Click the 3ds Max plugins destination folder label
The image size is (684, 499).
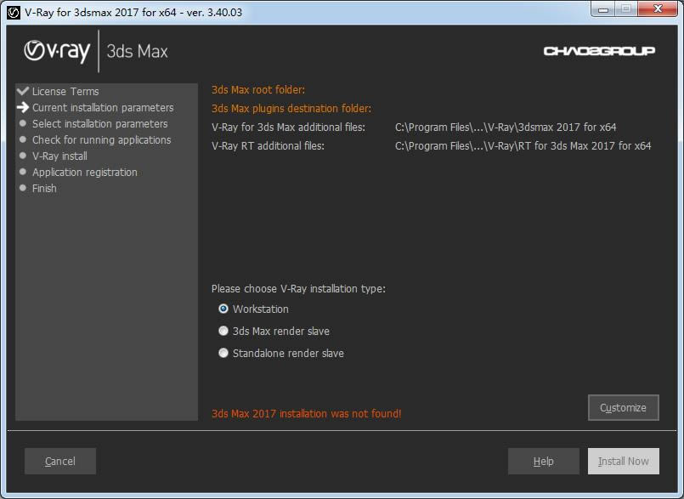pos(291,108)
